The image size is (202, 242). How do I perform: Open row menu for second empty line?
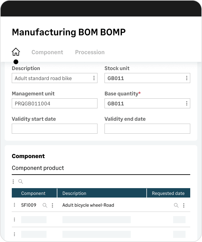(14, 234)
